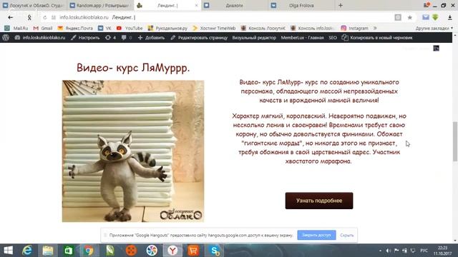Switch to the Olga Frolova tab
458x257 pixels.
click(x=301, y=5)
